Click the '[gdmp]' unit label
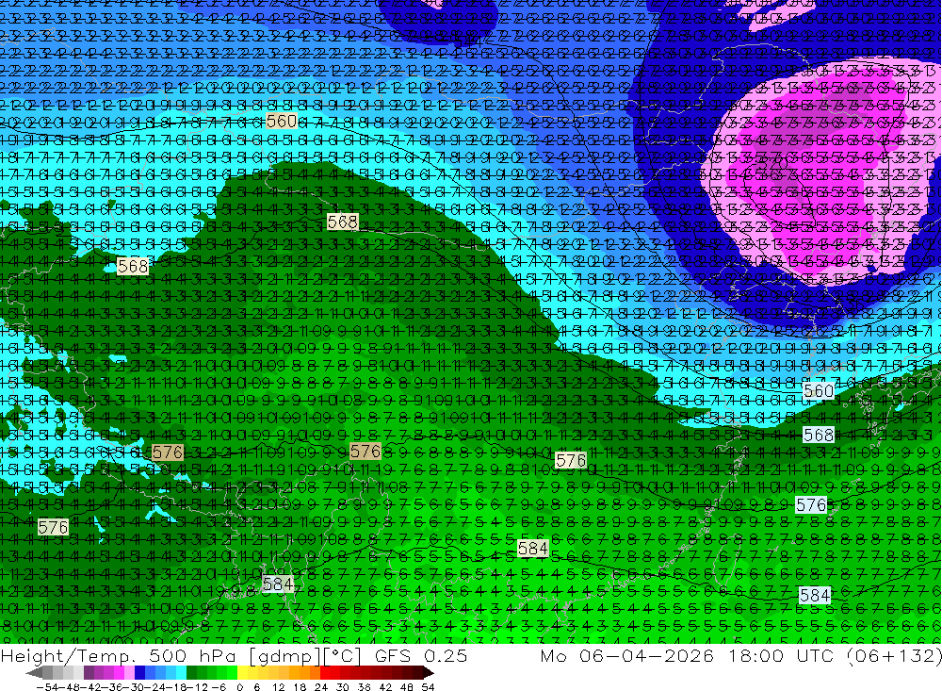 [286, 657]
